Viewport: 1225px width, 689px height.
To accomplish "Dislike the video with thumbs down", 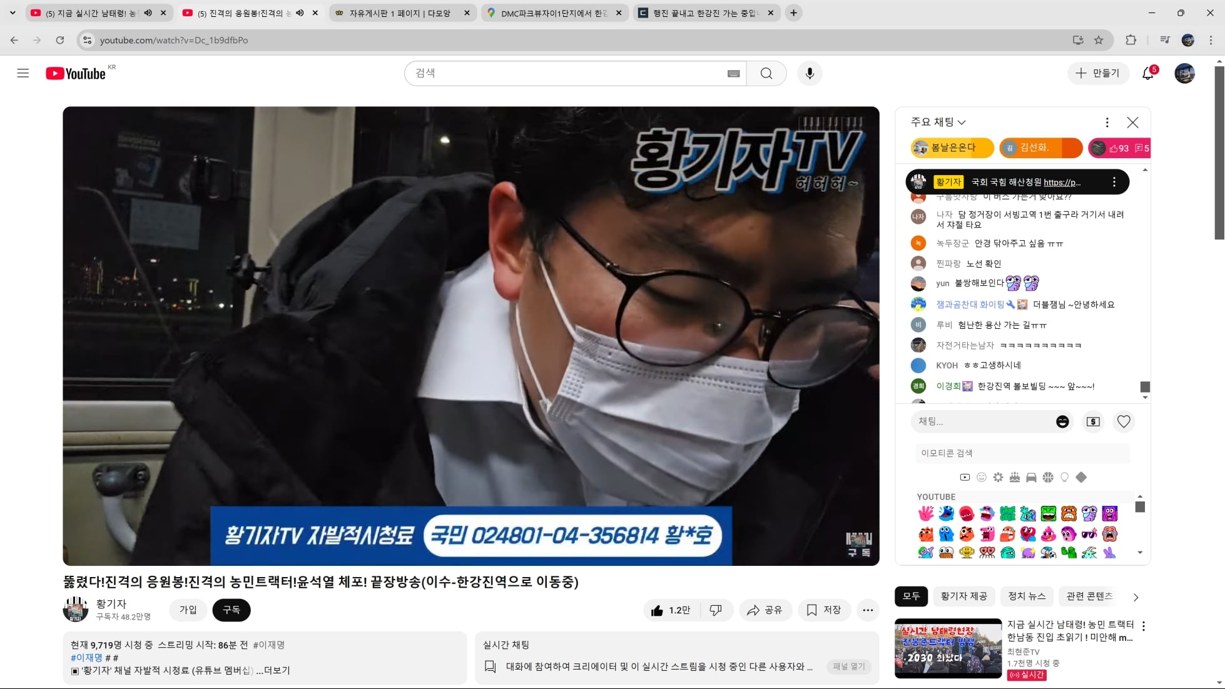I will click(716, 610).
